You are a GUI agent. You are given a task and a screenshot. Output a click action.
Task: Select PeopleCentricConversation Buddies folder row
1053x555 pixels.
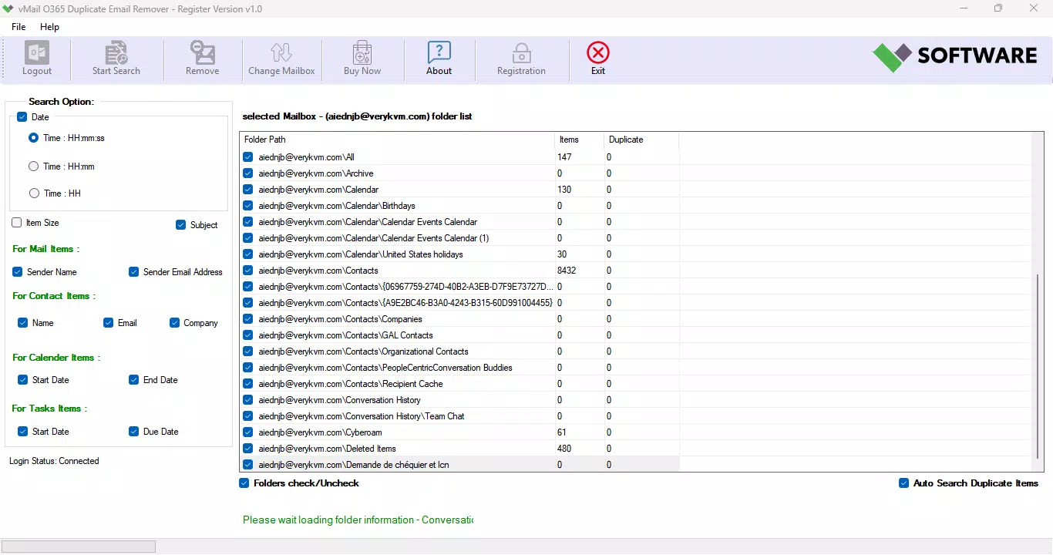(x=459, y=368)
